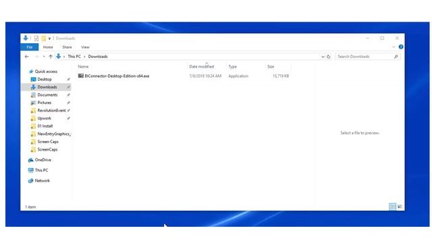
Task: Open the Customize Quick Access Toolbar dropdown
Action: [x=49, y=38]
